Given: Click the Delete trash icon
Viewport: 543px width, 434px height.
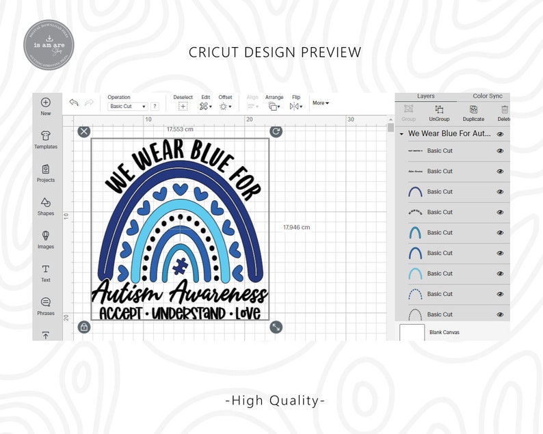Looking at the screenshot, I should pyautogui.click(x=505, y=109).
